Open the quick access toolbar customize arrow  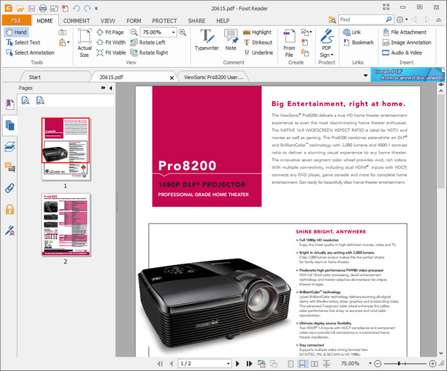click(97, 8)
